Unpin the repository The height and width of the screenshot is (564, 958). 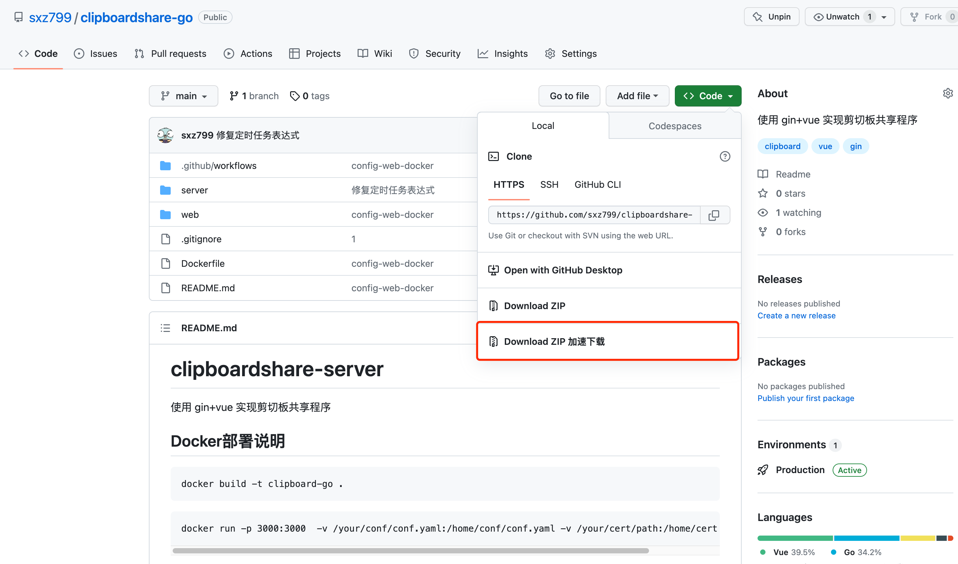[772, 17]
